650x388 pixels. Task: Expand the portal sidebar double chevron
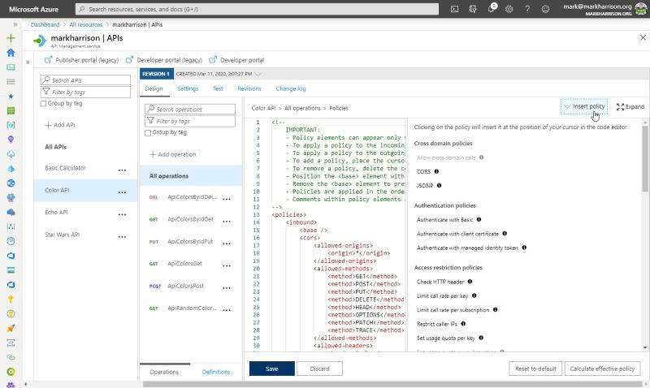click(15, 24)
